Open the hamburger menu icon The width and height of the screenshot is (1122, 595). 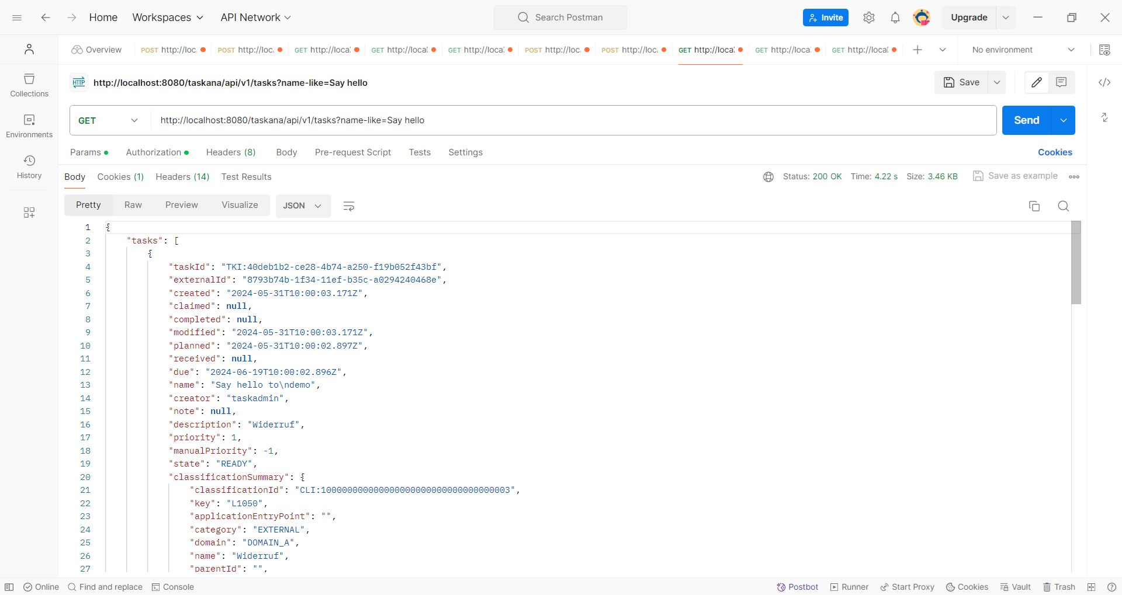pos(17,18)
